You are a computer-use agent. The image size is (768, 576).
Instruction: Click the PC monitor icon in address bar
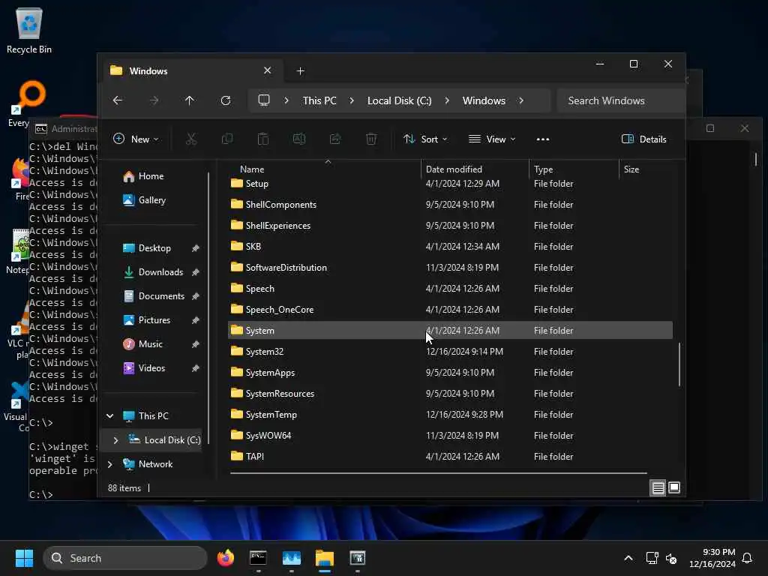click(264, 100)
